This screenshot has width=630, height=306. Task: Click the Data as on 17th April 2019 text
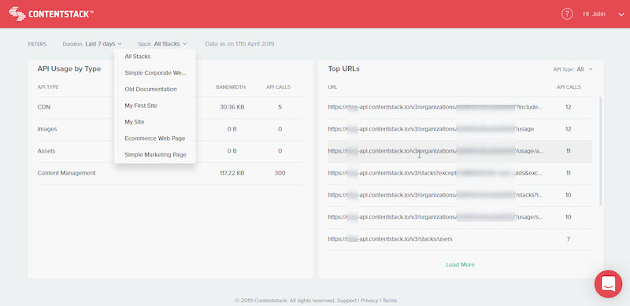click(x=239, y=44)
